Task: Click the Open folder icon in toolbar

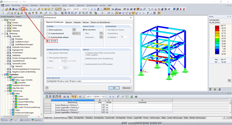Action: click(x=6, y=9)
